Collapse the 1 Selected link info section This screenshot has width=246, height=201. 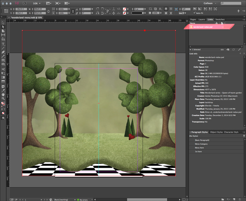coord(190,50)
